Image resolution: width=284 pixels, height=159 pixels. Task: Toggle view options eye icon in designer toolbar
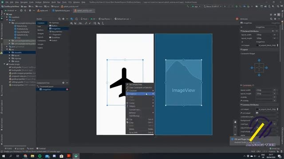point(71,23)
